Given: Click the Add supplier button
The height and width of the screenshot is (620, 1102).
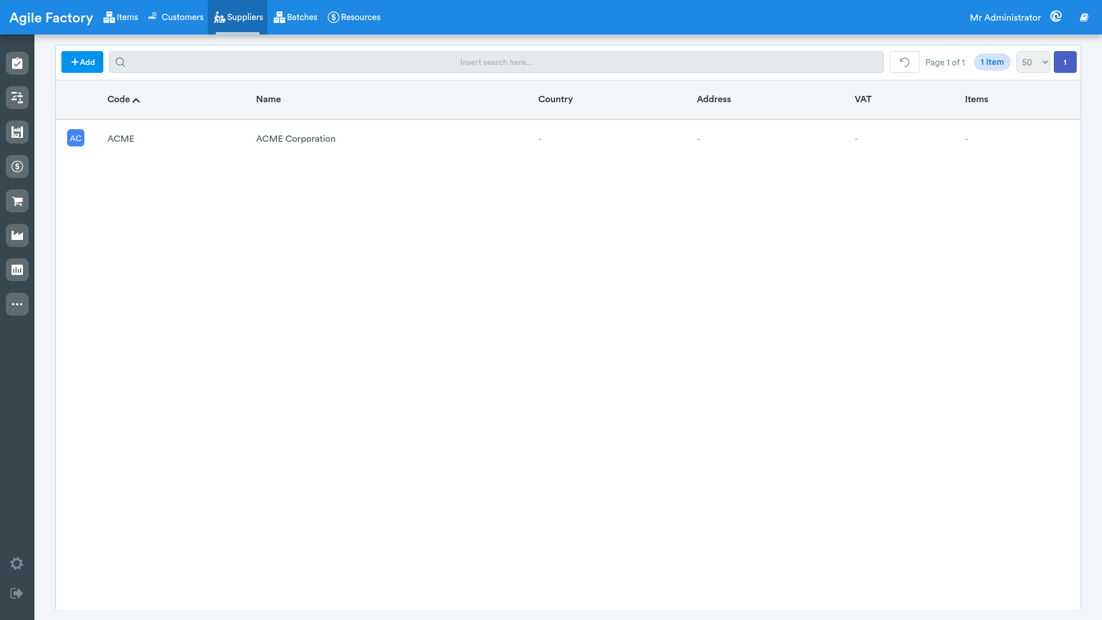Looking at the screenshot, I should click(82, 62).
